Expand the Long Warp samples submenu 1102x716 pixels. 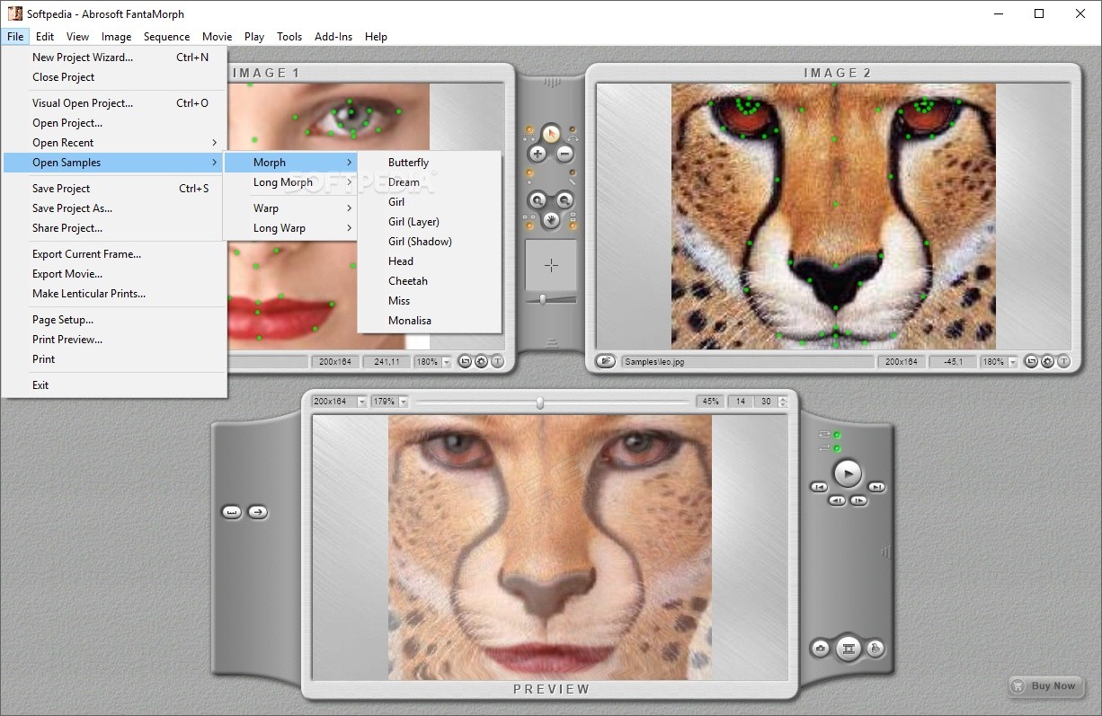[290, 228]
